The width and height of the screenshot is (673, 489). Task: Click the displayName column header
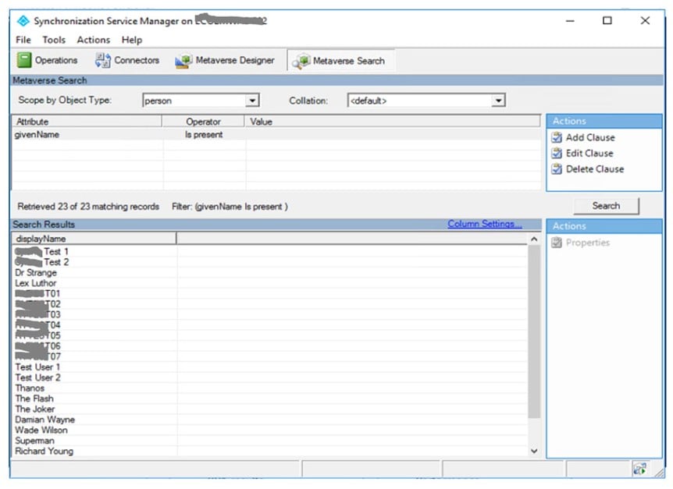[94, 239]
